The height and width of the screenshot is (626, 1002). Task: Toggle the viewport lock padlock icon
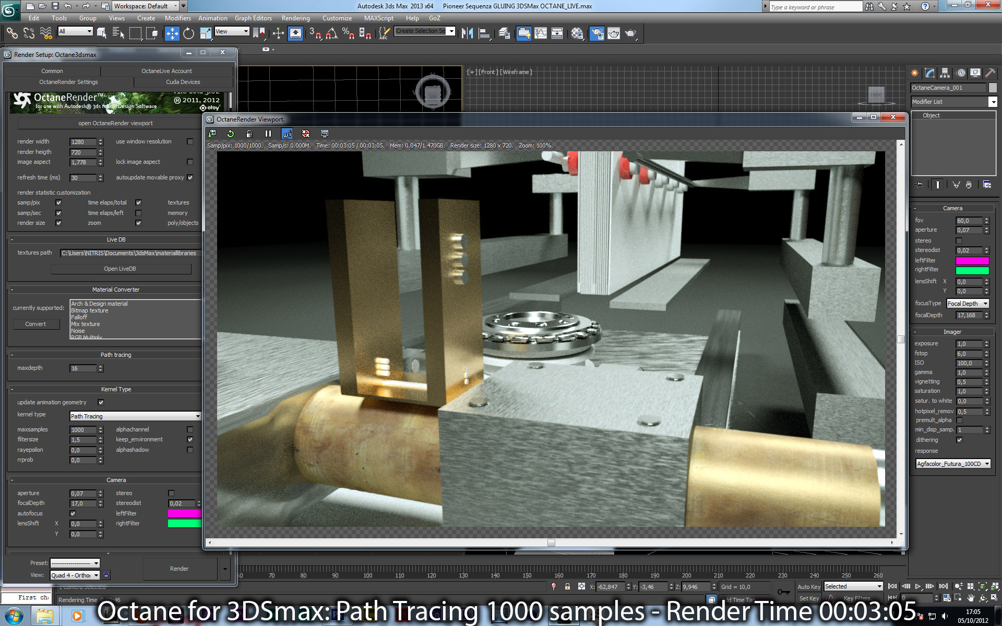click(249, 134)
